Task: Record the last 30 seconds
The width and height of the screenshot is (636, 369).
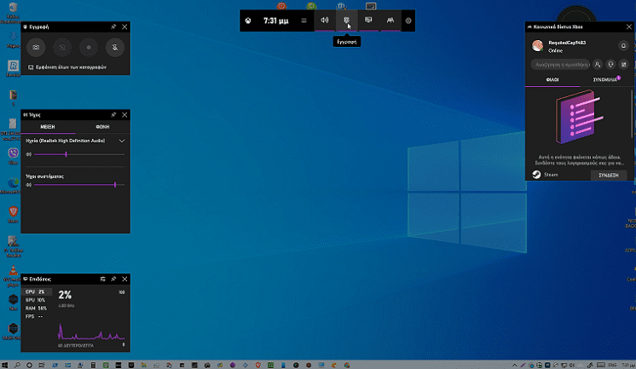Action: [x=62, y=48]
